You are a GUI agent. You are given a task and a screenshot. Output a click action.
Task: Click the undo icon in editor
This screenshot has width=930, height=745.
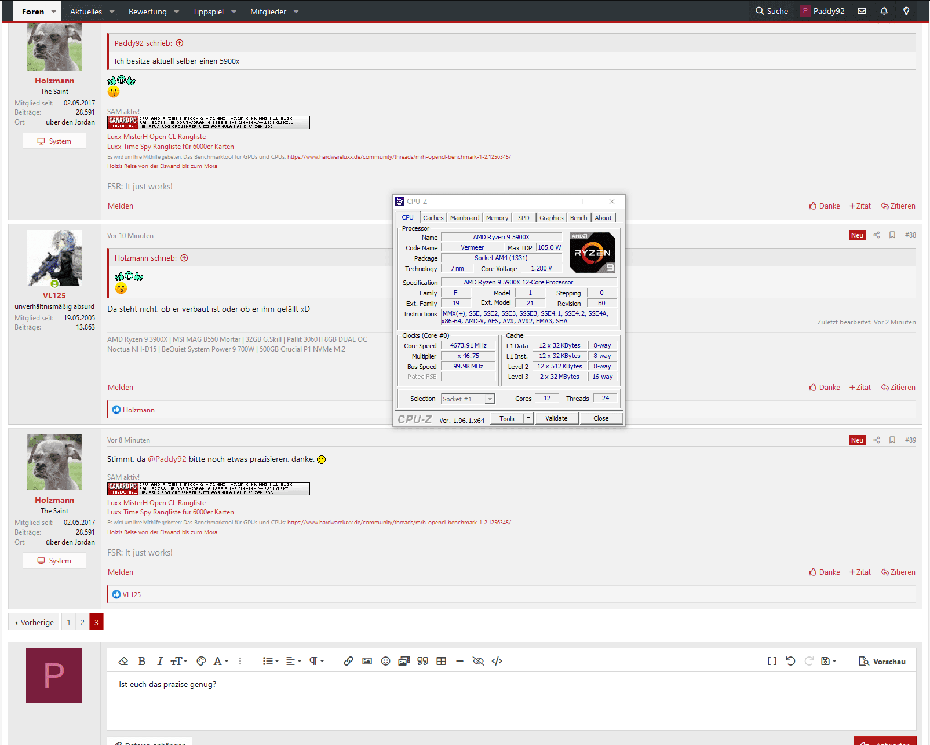coord(790,661)
